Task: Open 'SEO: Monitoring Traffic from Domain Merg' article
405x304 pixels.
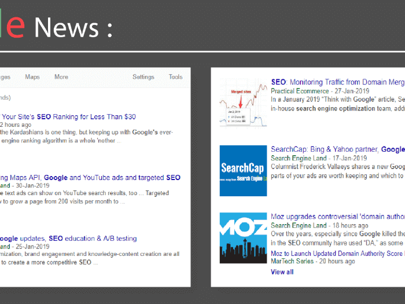Action: [x=338, y=82]
